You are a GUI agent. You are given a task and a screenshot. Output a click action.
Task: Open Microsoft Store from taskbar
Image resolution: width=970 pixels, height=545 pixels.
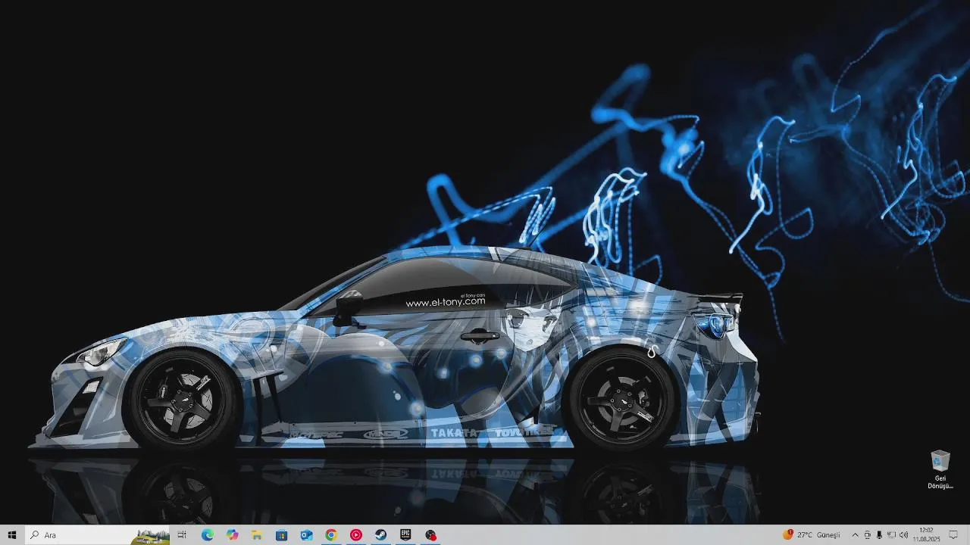[x=281, y=535]
